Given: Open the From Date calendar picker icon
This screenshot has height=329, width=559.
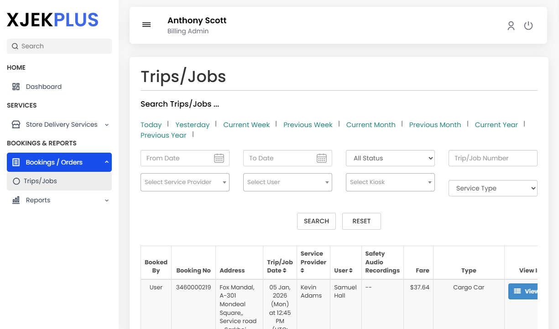Looking at the screenshot, I should (x=219, y=158).
